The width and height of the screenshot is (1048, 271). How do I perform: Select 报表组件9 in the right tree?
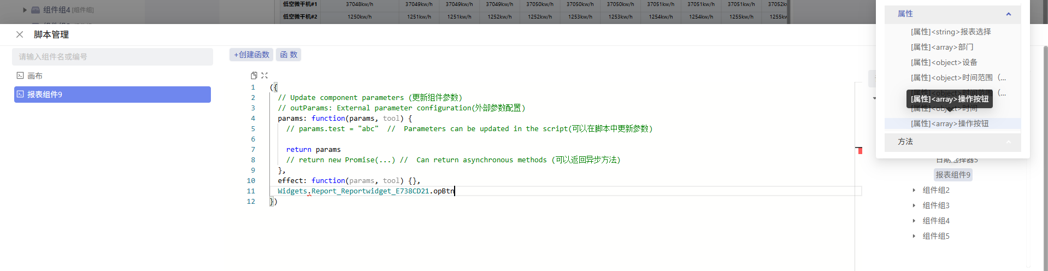(x=952, y=175)
